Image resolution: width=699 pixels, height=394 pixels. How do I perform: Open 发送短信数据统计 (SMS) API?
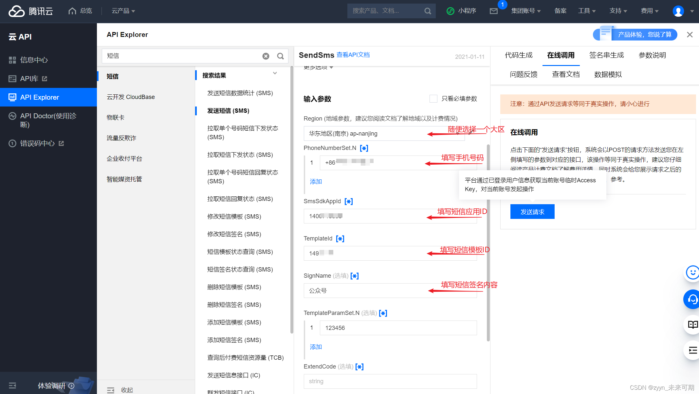tap(240, 93)
